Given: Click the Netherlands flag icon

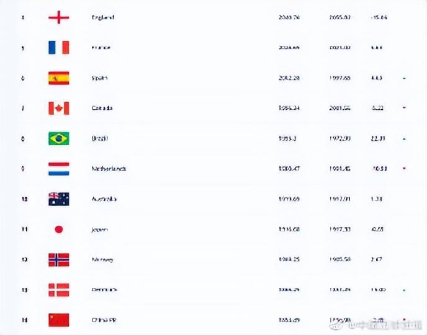Looking at the screenshot, I should pyautogui.click(x=59, y=169).
